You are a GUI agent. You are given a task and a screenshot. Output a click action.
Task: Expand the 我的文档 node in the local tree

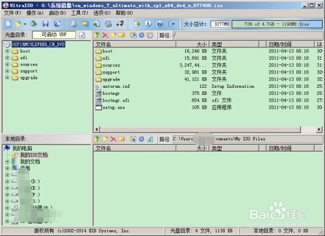point(7,161)
